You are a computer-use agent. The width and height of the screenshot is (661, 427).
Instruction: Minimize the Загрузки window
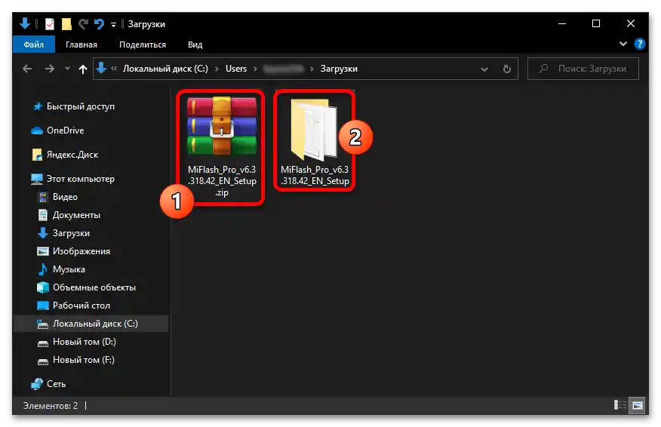point(562,24)
